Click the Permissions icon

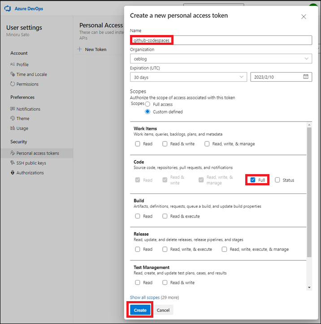(13, 83)
